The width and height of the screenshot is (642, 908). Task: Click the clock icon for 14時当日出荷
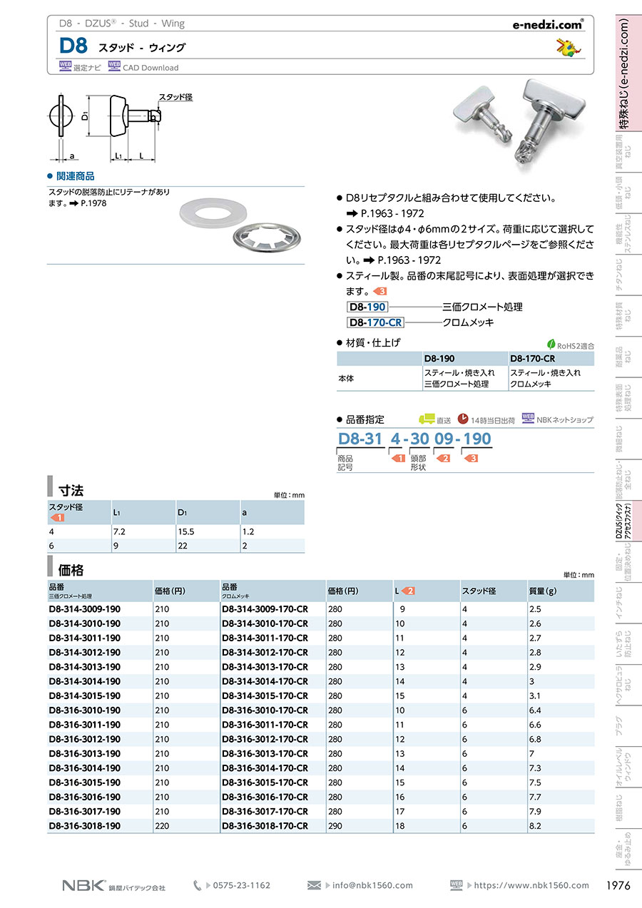pyautogui.click(x=462, y=419)
